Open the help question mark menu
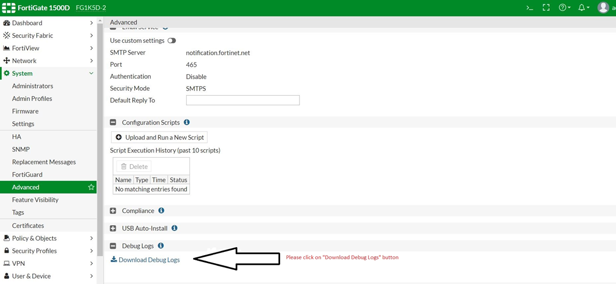616x284 pixels. tap(564, 7)
